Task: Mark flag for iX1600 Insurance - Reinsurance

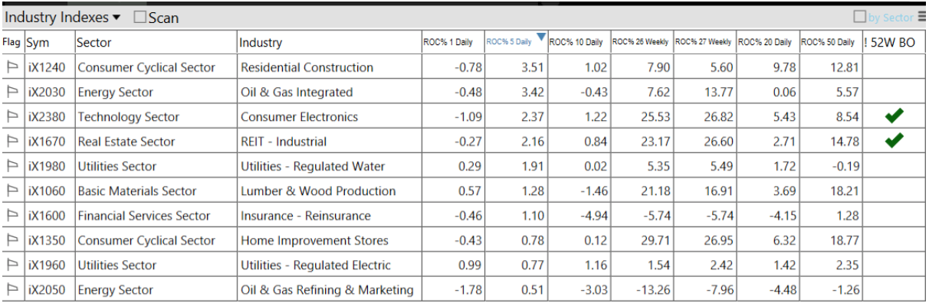Action: (12, 216)
